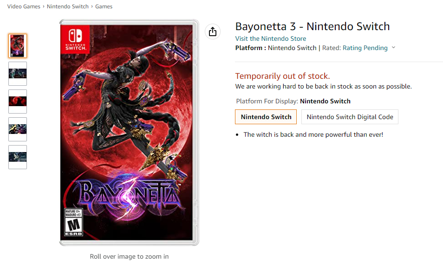Viewport: 443px width, 267px height.
Task: Expand the Rating Pending chevron
Action: (x=393, y=48)
